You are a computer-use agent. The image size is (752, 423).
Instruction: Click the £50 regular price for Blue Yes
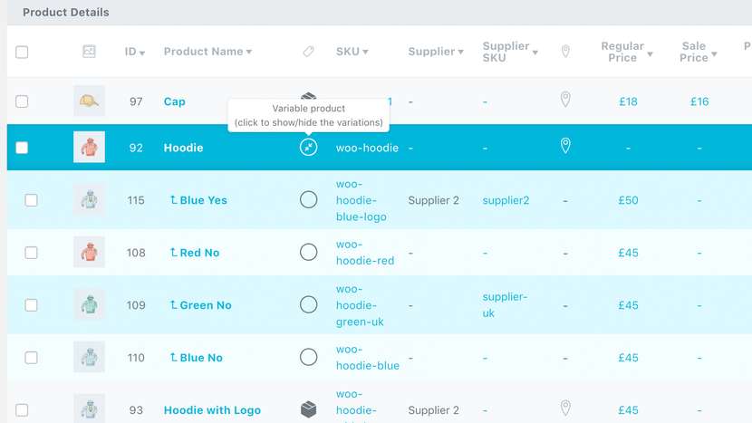628,200
